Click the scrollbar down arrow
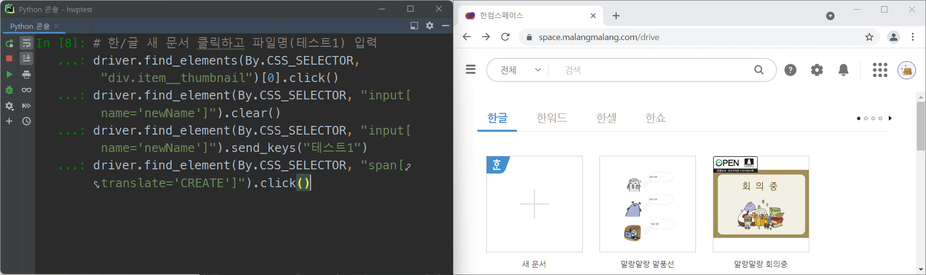Image resolution: width=926 pixels, height=275 pixels. 921,270
